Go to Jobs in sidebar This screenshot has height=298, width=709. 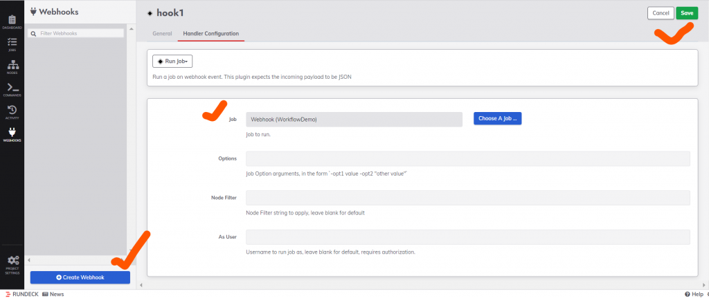[x=12, y=43]
